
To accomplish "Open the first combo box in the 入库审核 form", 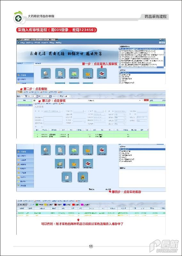I will coord(52,111).
